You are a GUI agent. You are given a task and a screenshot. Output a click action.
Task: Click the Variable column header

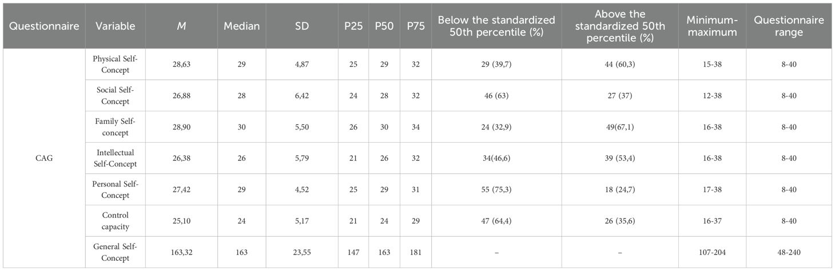click(x=116, y=26)
